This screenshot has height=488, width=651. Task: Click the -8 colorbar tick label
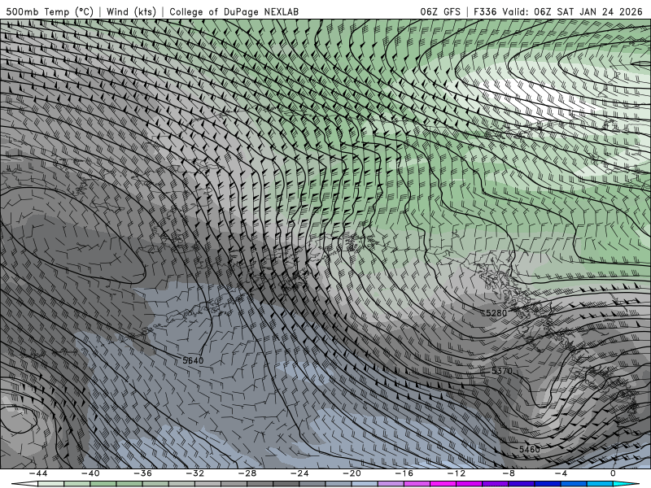(509, 473)
